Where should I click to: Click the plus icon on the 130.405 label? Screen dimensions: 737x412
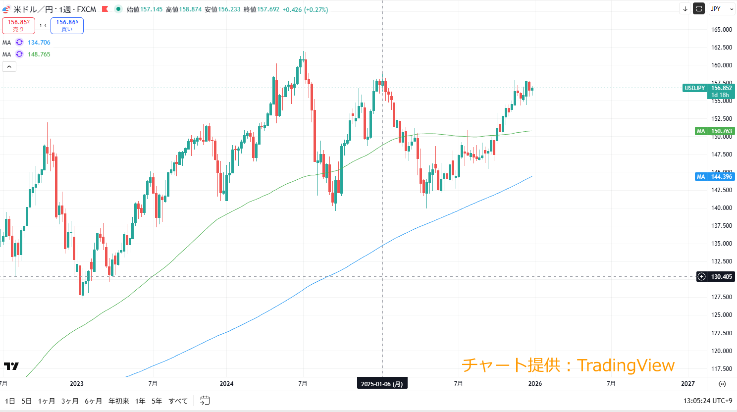click(701, 277)
